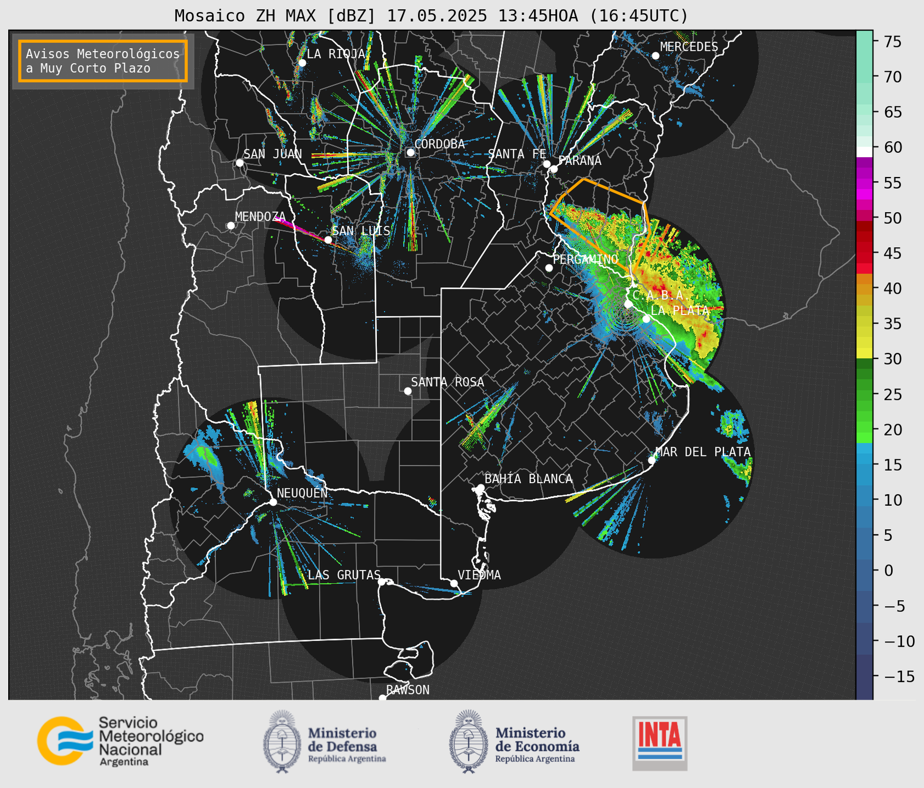This screenshot has width=924, height=788.
Task: Click the VIEDMA city marker dot
Action: point(454,583)
